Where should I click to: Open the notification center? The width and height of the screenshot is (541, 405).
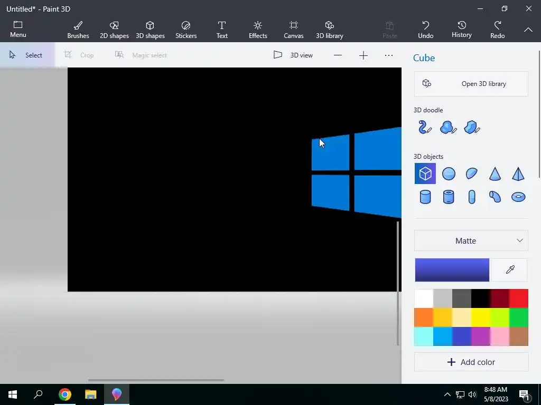(x=525, y=395)
